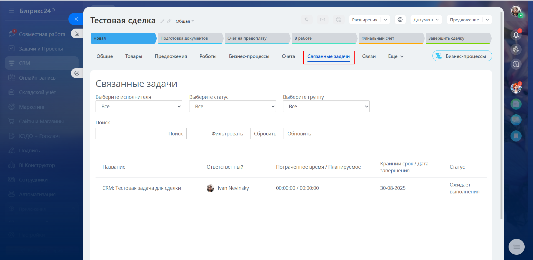This screenshot has width=533, height=260.
Task: Copy deal link using the chain icon
Action: pyautogui.click(x=169, y=21)
